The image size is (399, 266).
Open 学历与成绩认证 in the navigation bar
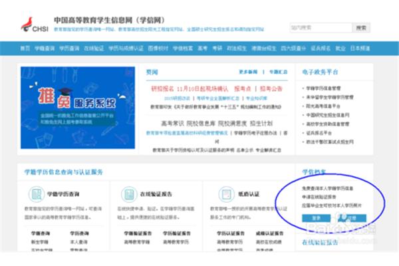click(126, 48)
